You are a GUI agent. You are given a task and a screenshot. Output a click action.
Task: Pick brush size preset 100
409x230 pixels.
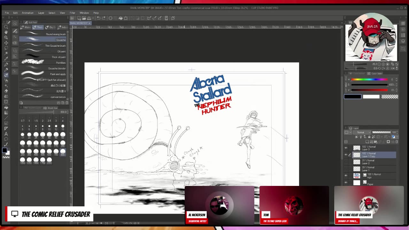point(36,144)
